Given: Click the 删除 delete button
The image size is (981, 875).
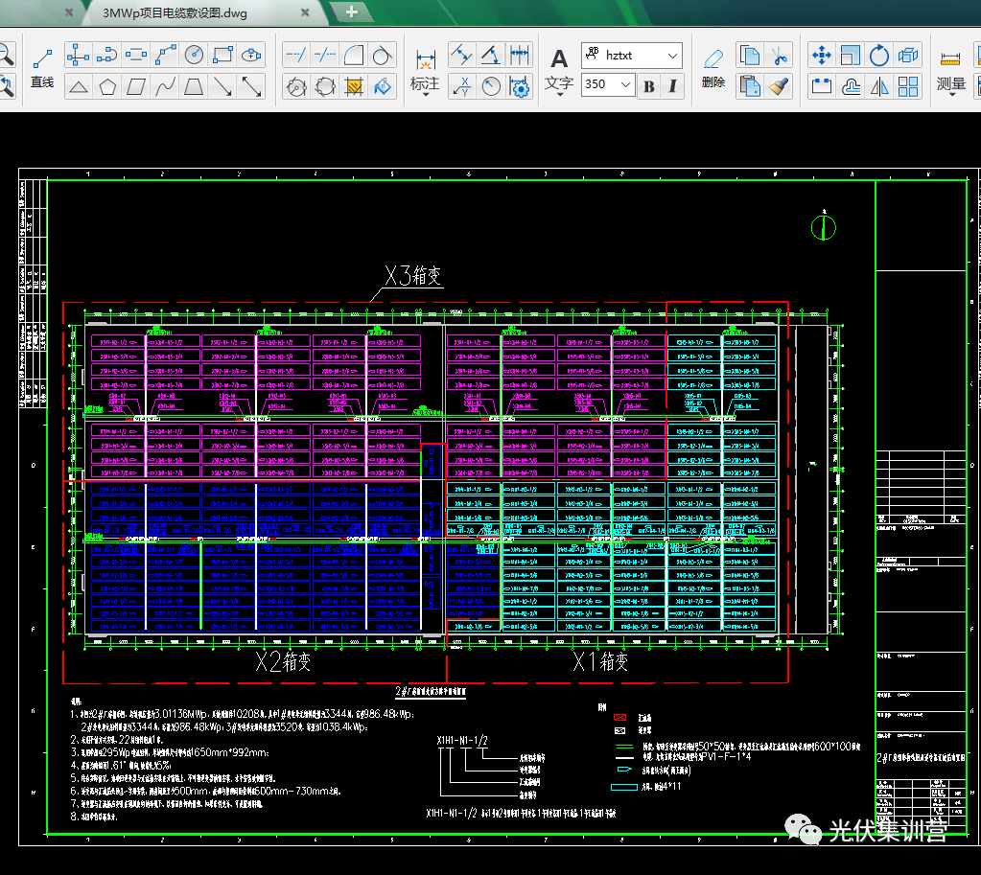Looking at the screenshot, I should point(713,68).
